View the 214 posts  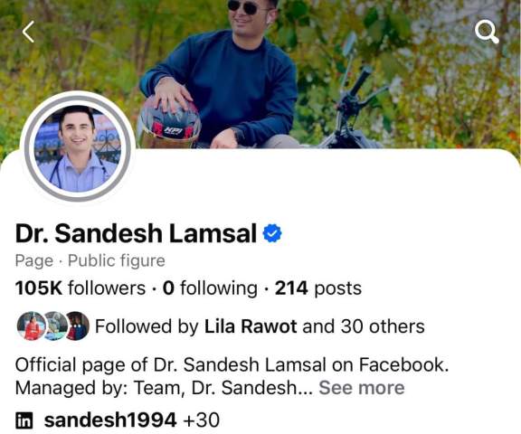click(318, 288)
